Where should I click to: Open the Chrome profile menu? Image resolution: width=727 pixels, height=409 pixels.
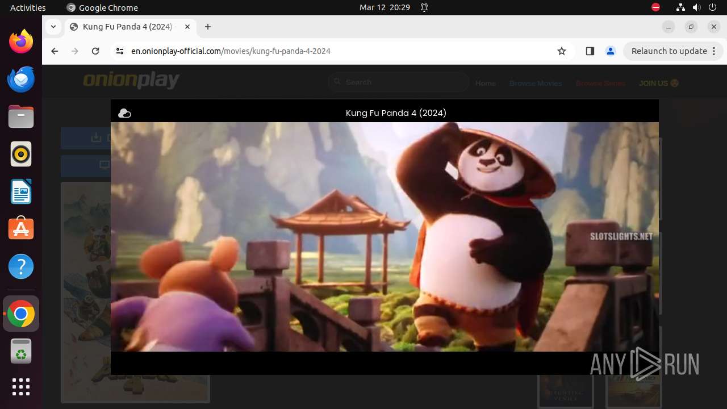611,51
